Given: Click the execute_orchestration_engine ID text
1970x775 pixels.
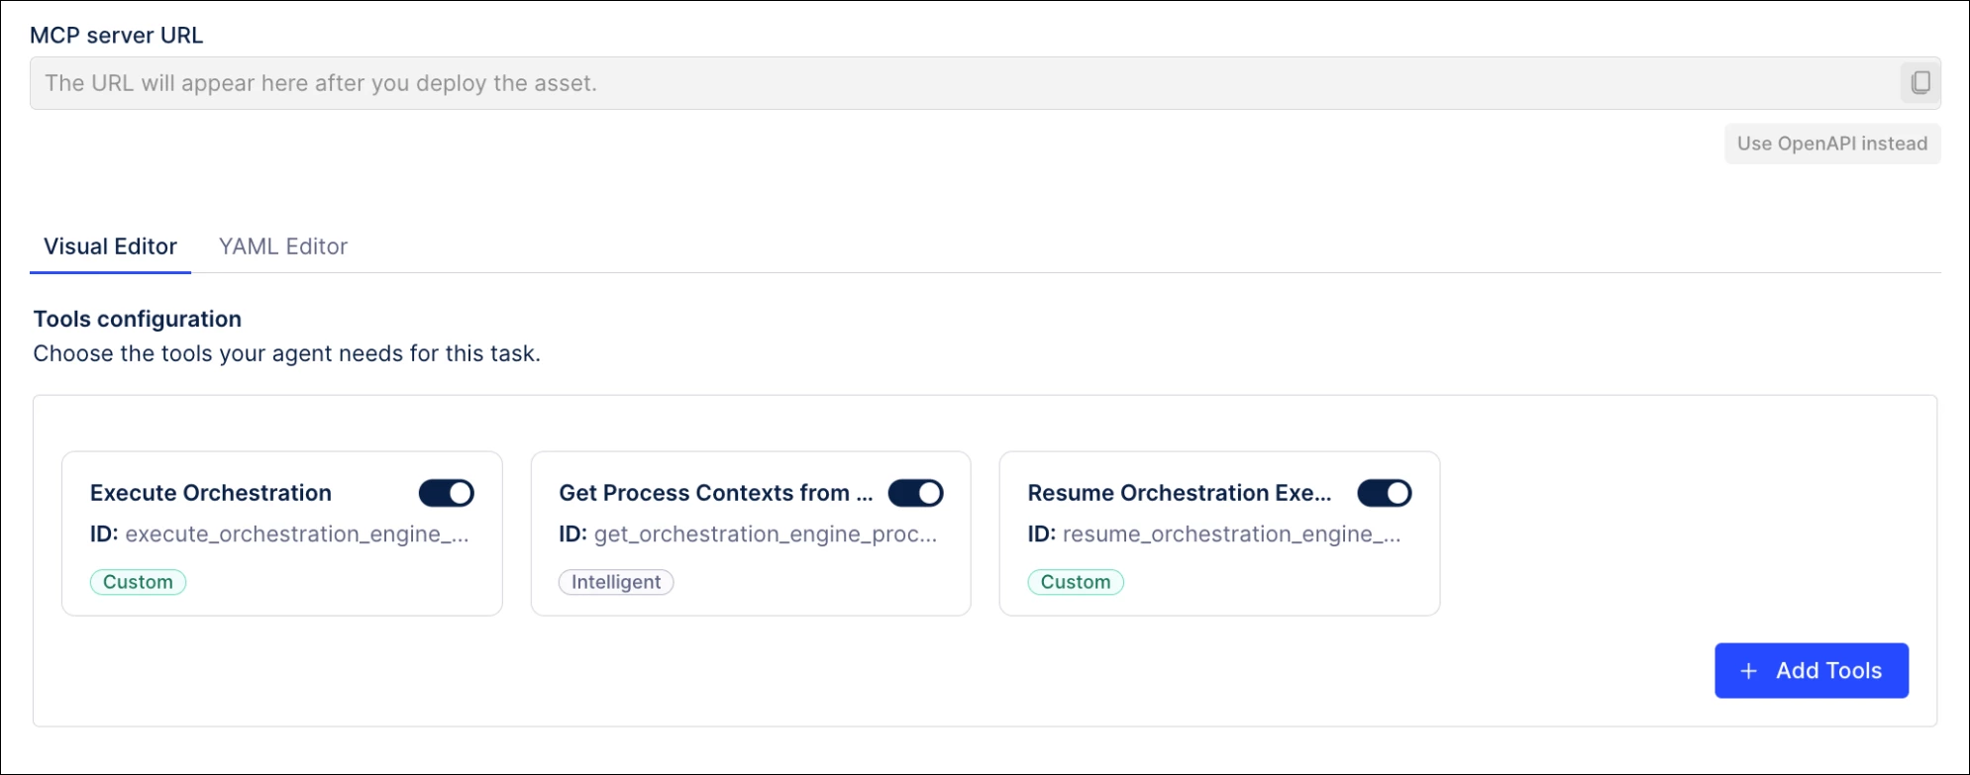Looking at the screenshot, I should point(296,534).
